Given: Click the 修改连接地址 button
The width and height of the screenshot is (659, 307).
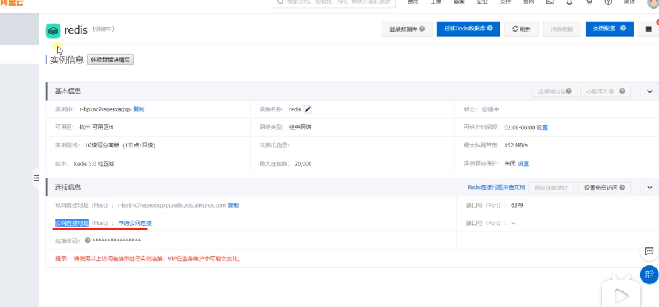Looking at the screenshot, I should pyautogui.click(x=551, y=188).
